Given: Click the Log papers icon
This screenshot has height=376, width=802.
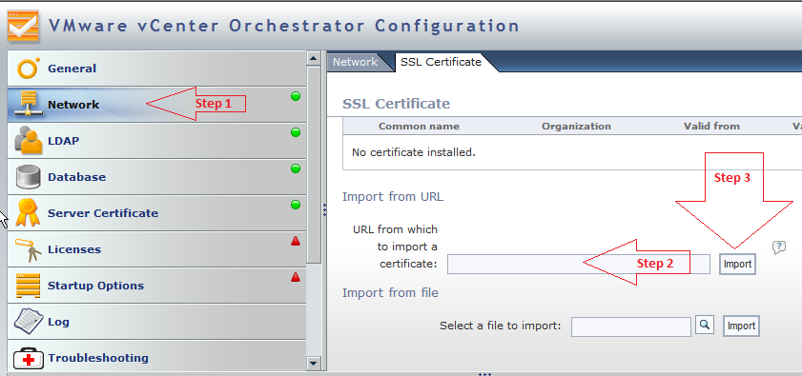Looking at the screenshot, I should 28,322.
